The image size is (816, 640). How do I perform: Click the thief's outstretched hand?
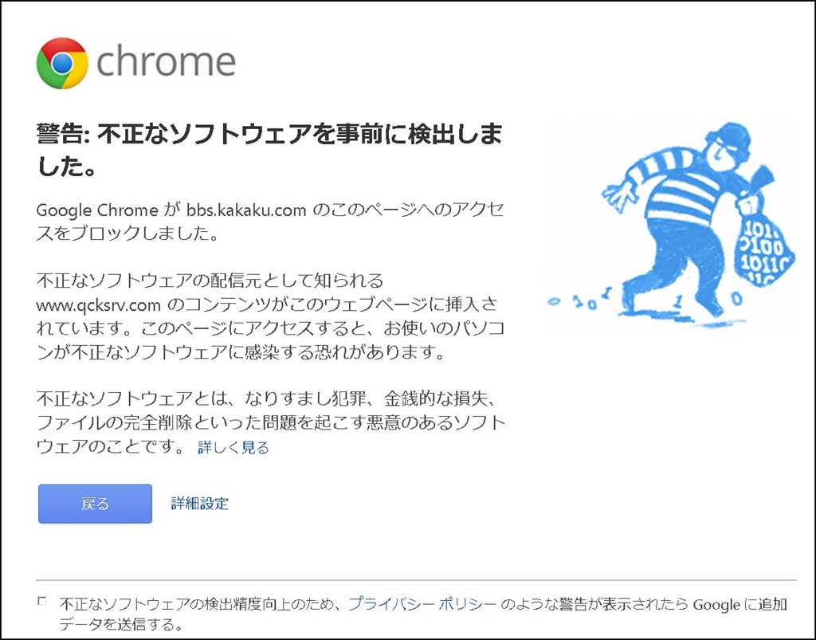tap(615, 194)
